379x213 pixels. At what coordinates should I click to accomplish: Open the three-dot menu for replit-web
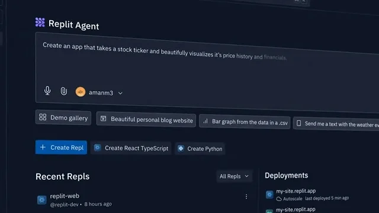coord(246,196)
